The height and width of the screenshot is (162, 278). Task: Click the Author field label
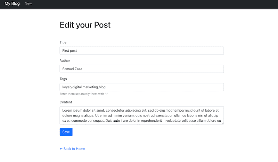point(65,60)
